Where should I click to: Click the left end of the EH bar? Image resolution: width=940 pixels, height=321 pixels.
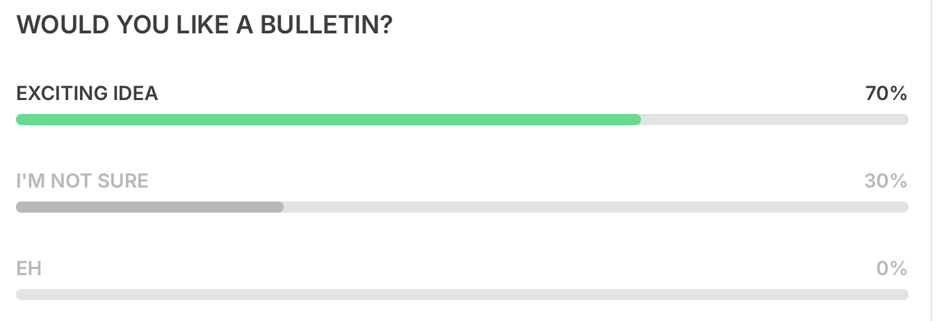22,295
